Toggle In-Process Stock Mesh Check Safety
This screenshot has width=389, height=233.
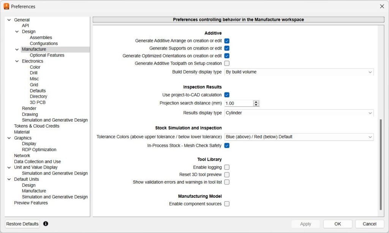pos(227,145)
